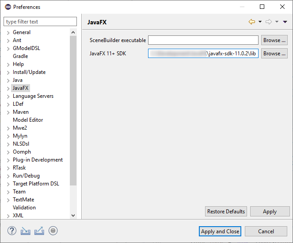The image size is (293, 243).
Task: Select Gradle in the preferences tree
Action: [x=20, y=56]
